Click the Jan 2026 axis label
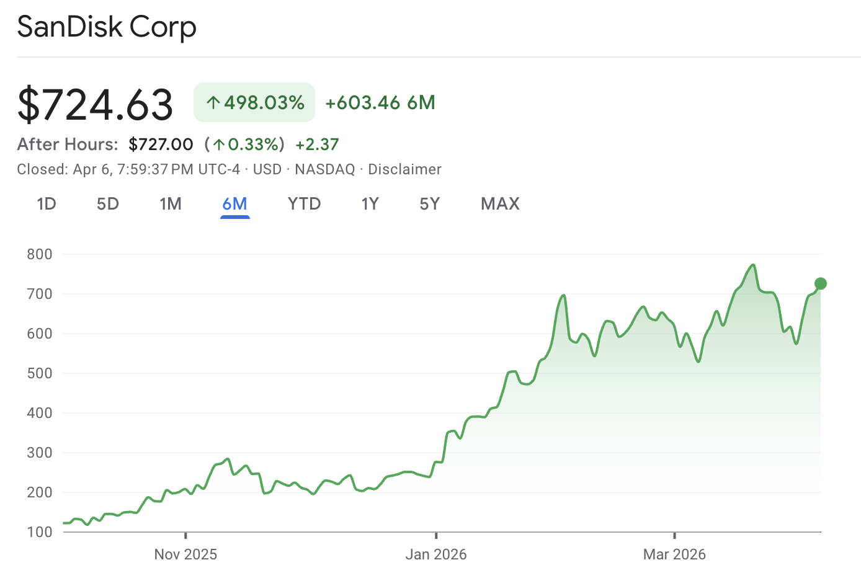The width and height of the screenshot is (861, 578). click(x=436, y=554)
